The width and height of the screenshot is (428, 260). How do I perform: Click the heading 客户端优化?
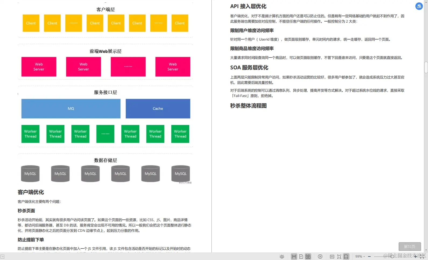pyautogui.click(x=31, y=192)
